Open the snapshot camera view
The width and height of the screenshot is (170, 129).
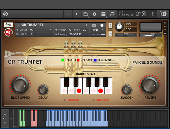[x=94, y=25]
